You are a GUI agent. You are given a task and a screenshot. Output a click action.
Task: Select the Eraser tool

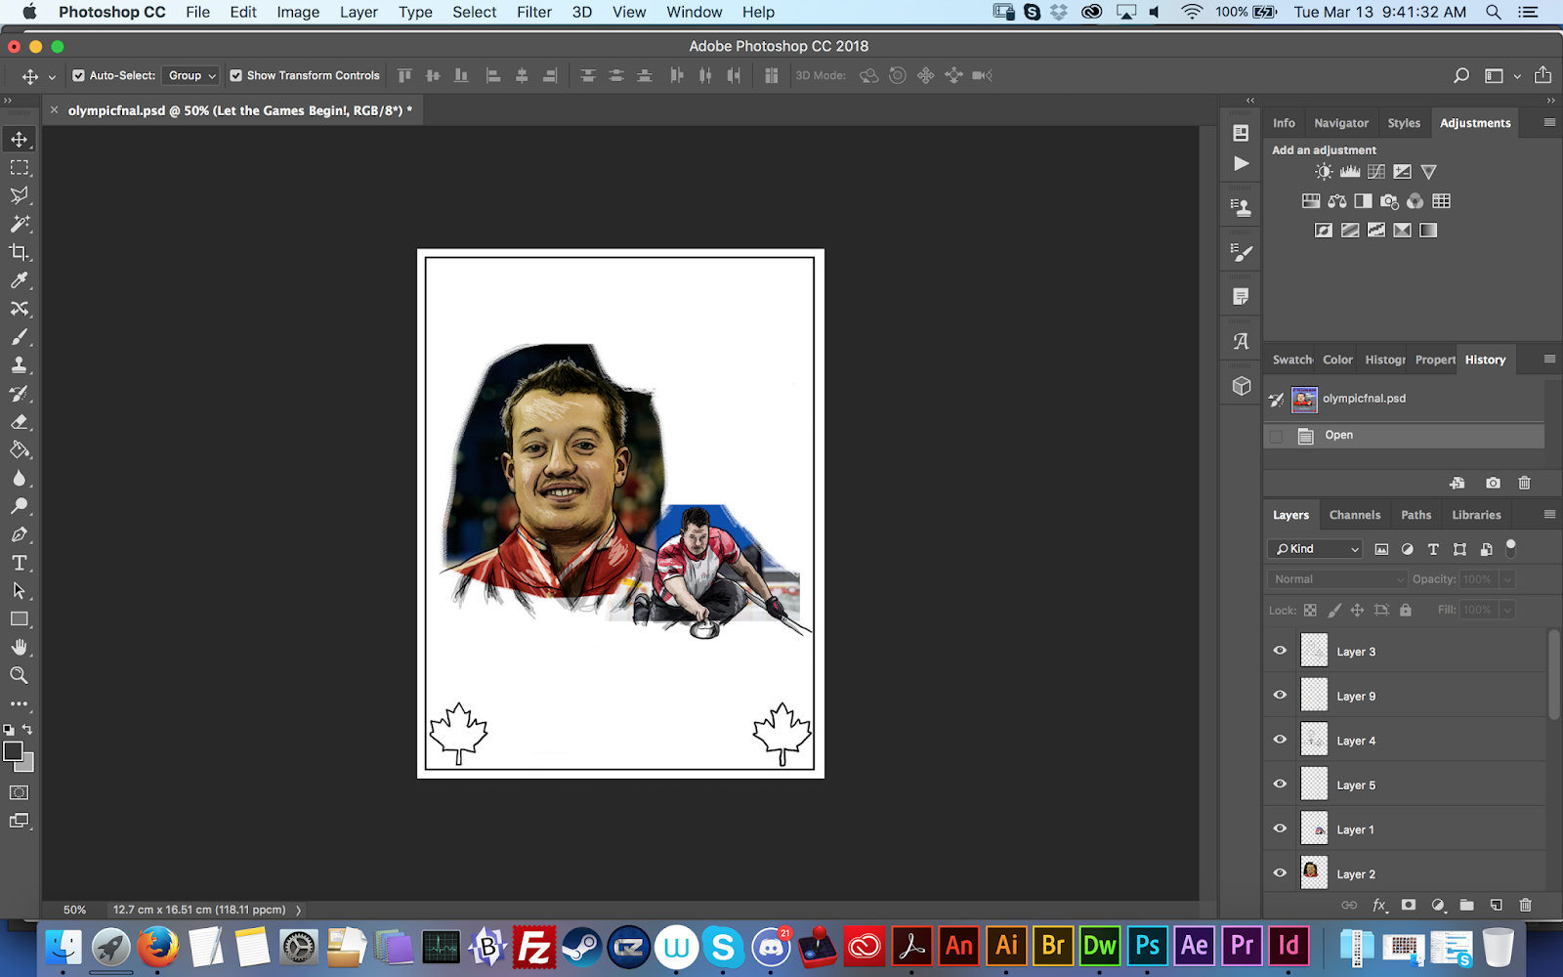coord(20,422)
